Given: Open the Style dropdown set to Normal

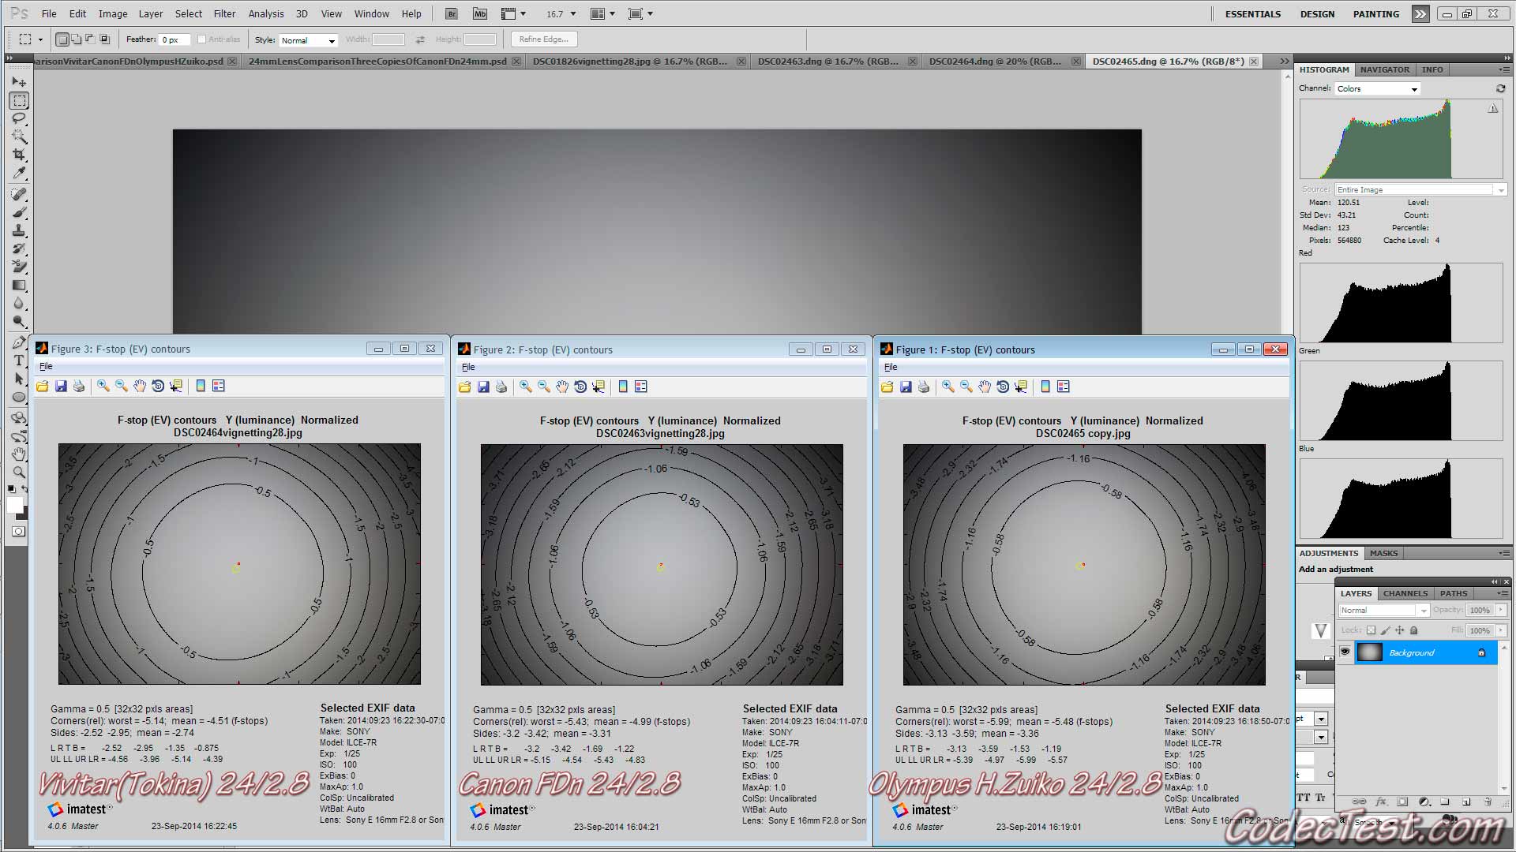Looking at the screenshot, I should coord(307,40).
